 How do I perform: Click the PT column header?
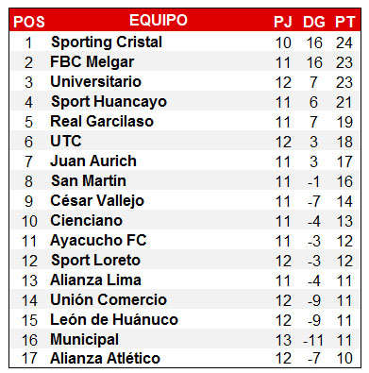click(x=345, y=22)
